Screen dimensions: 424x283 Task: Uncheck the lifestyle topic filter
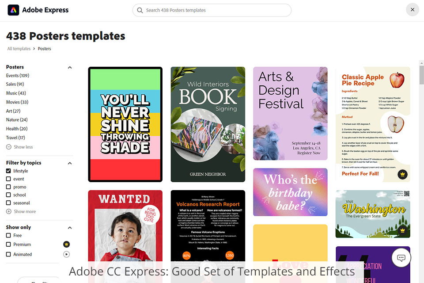coord(8,171)
